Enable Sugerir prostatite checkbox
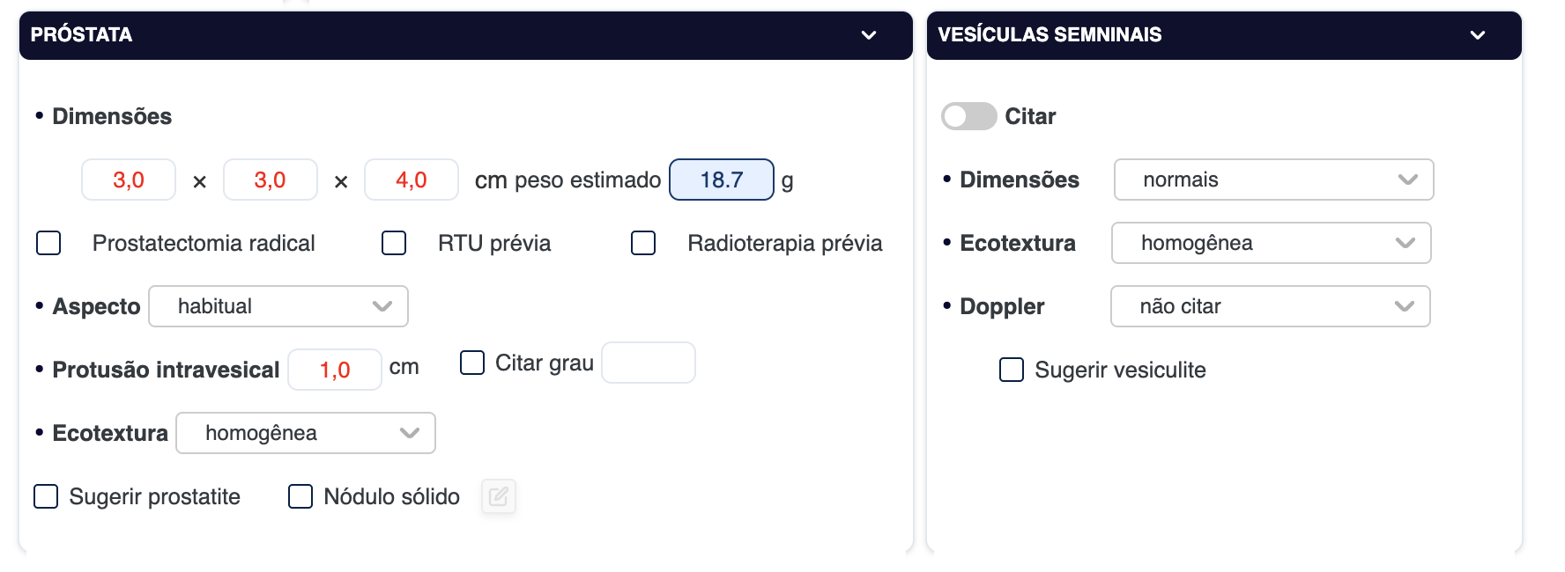This screenshot has height=572, width=1565. 46,496
